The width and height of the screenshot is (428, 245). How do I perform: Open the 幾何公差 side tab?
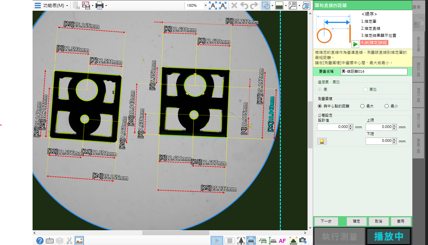[418, 120]
